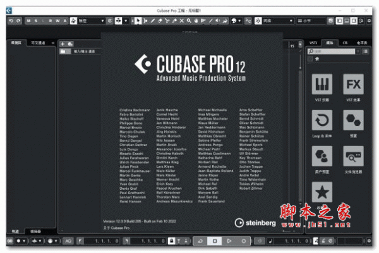Open the Presets hexagons tile

point(353,120)
